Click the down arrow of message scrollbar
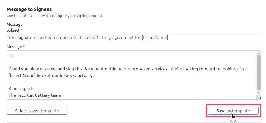The height and width of the screenshot is (123, 266). [259, 92]
